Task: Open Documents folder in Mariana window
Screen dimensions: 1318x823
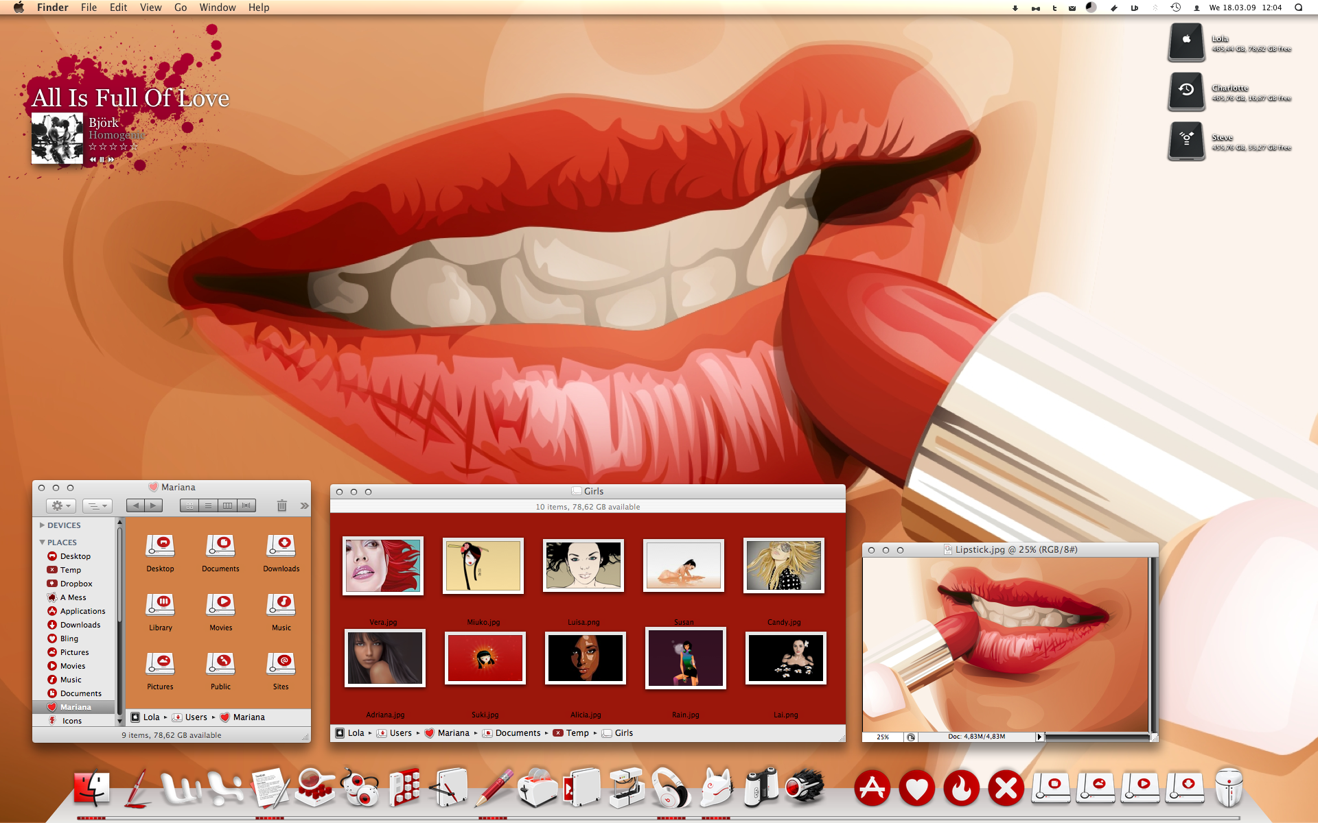Action: point(221,553)
